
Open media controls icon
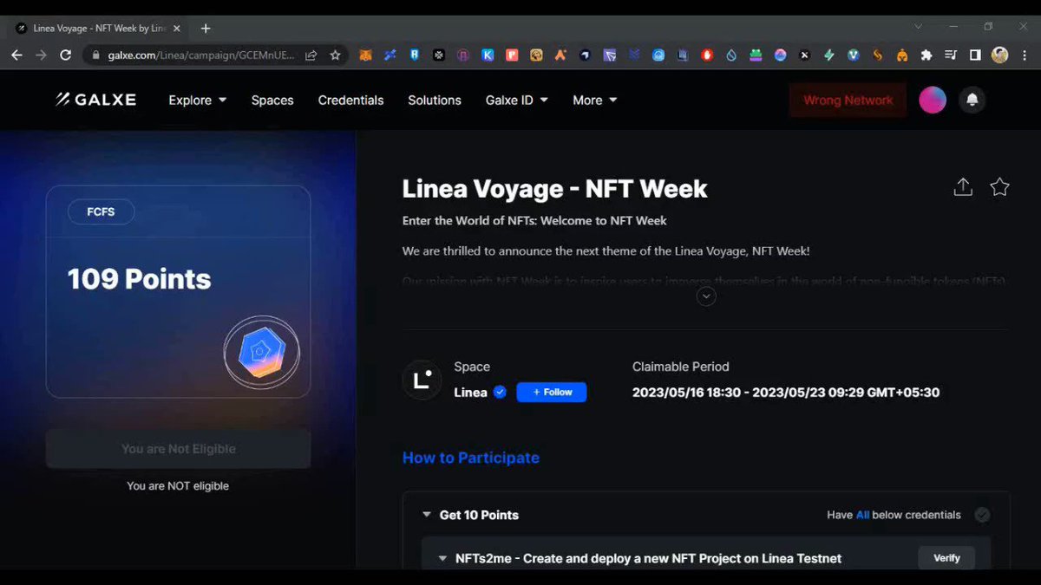[951, 55]
